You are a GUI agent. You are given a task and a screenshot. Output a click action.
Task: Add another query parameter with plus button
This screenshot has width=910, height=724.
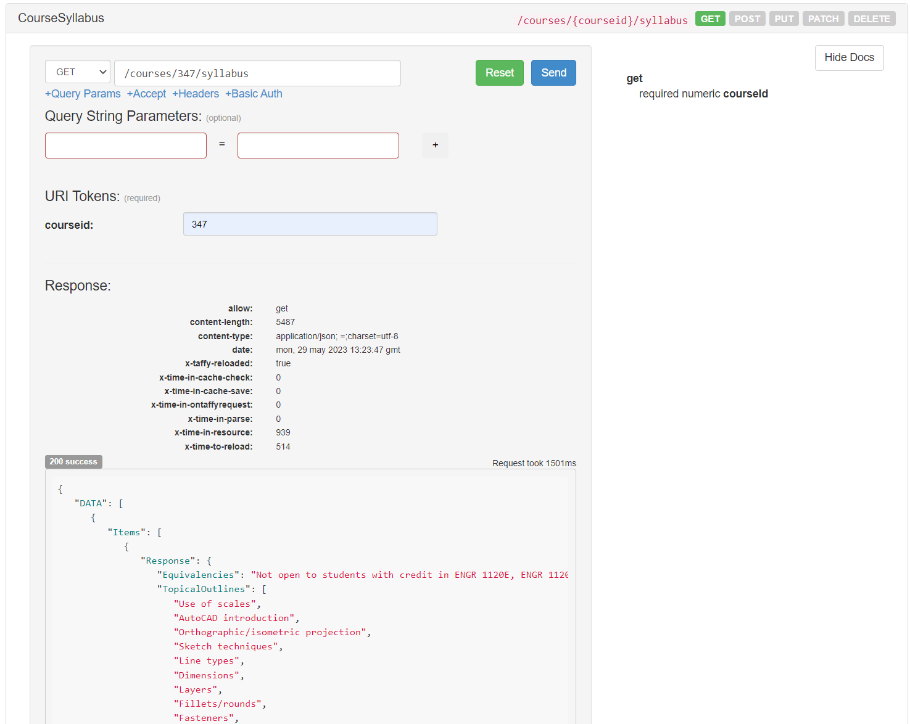point(435,146)
